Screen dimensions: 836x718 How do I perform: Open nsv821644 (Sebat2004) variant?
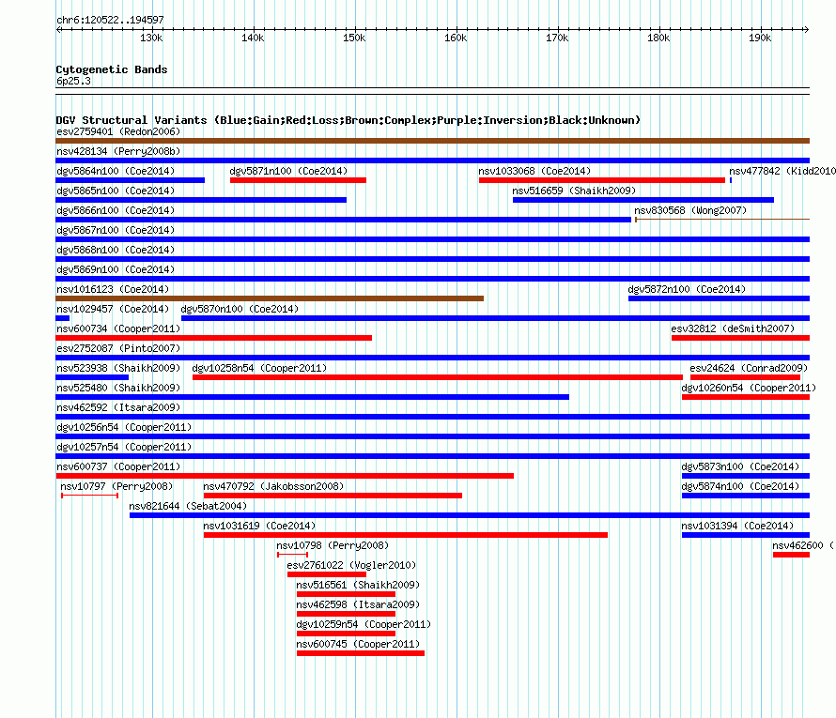click(188, 506)
